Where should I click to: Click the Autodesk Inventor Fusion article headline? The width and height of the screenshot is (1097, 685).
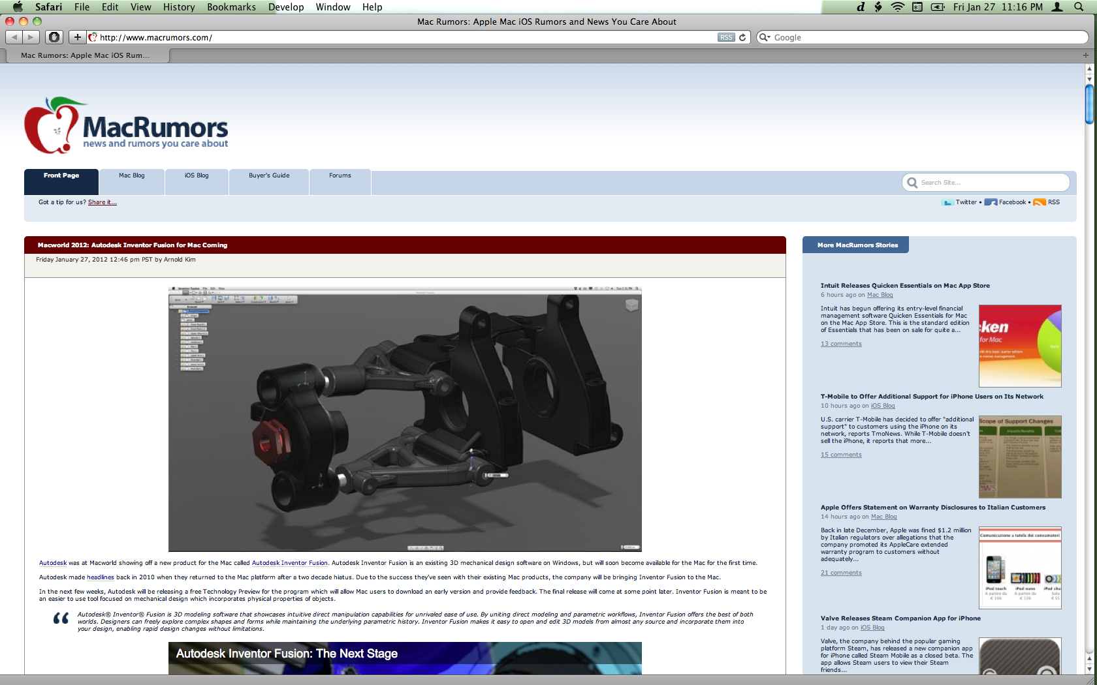[x=133, y=245]
